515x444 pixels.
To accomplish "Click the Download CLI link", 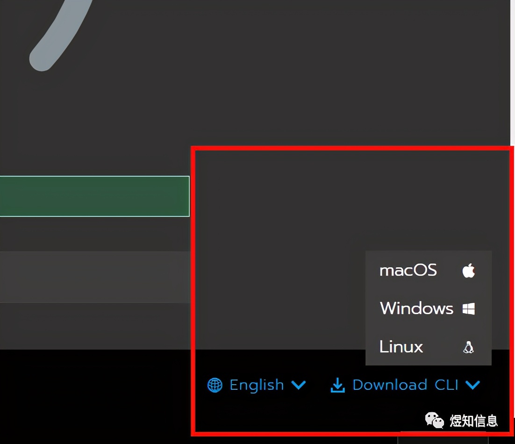I will coord(406,385).
